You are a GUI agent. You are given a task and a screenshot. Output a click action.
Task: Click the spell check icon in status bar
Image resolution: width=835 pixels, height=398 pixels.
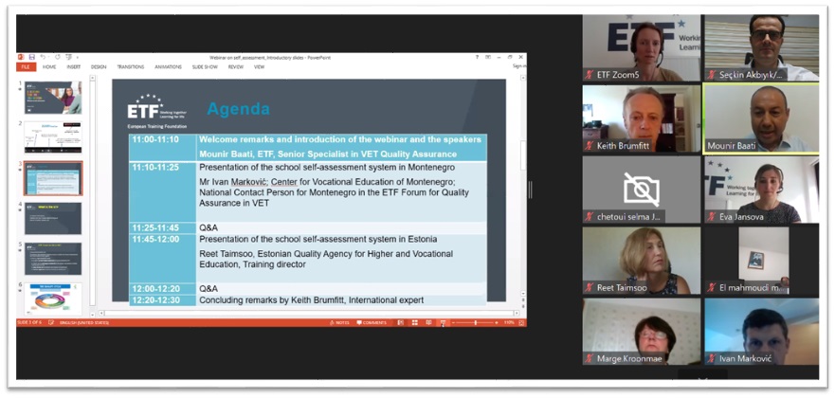coord(51,322)
